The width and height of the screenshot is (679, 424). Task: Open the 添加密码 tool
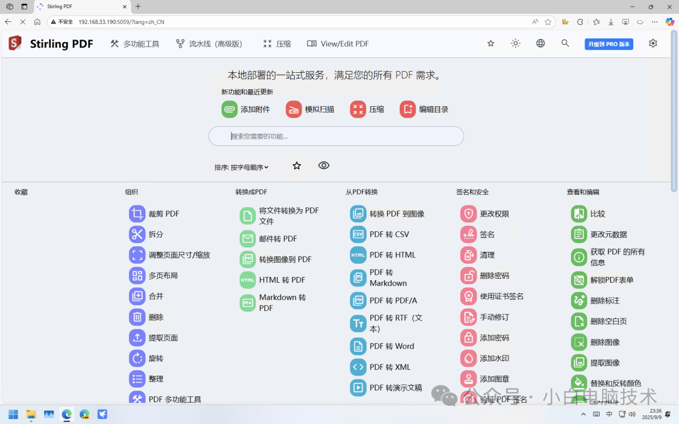click(x=485, y=337)
